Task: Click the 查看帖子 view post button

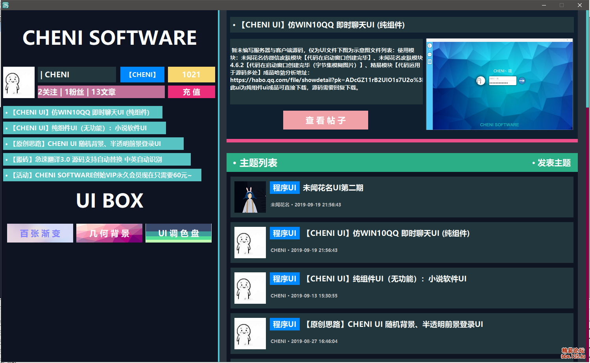Action: pyautogui.click(x=326, y=120)
